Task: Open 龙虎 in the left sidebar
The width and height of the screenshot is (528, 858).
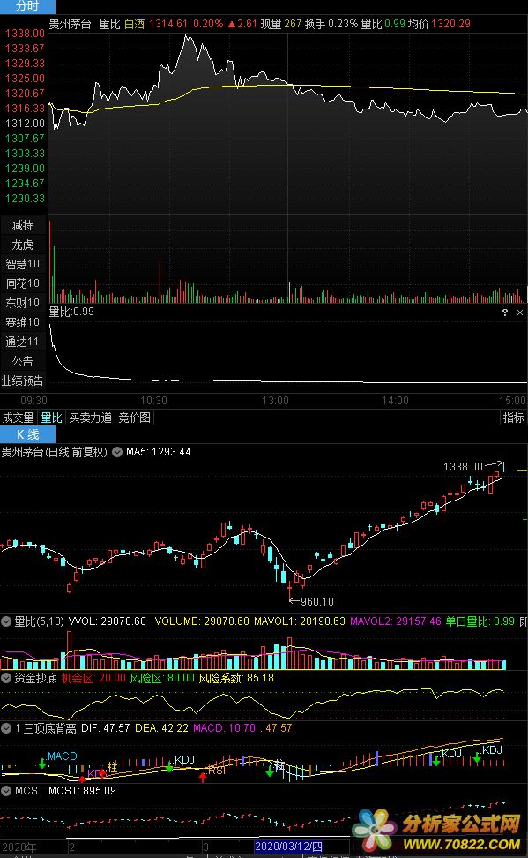Action: pos(22,245)
